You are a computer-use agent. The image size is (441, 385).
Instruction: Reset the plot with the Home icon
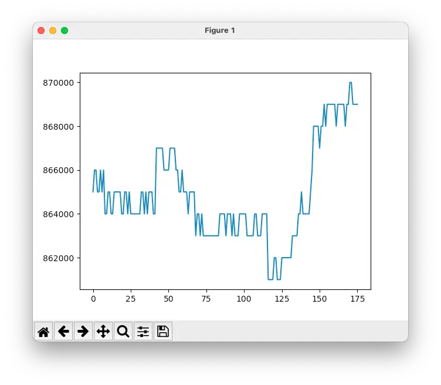[43, 331]
